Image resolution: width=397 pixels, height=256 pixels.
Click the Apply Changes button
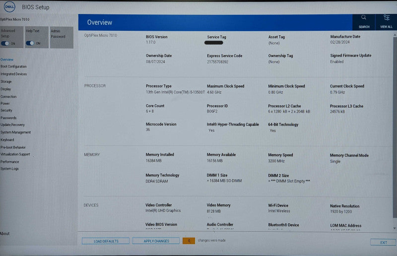click(x=156, y=241)
